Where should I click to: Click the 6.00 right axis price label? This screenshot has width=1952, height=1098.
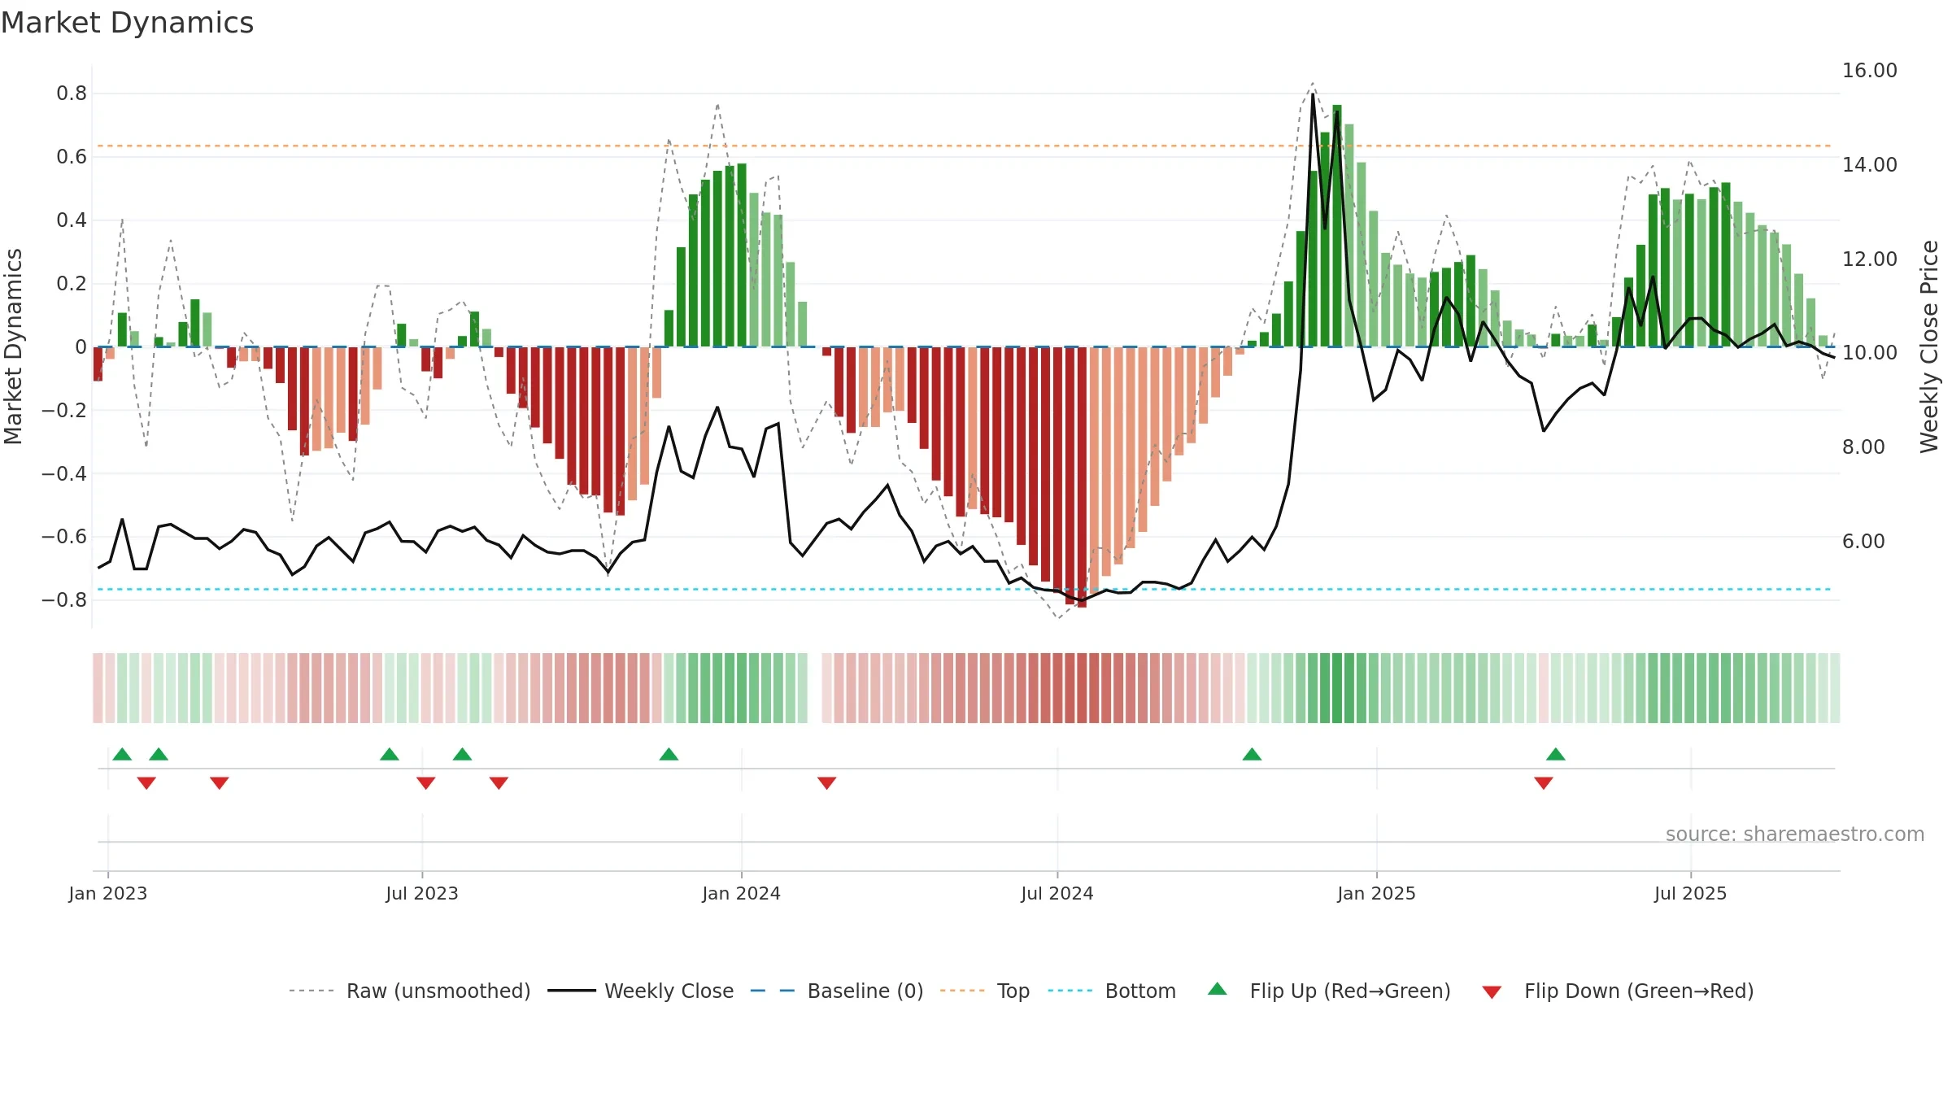[x=1863, y=542]
